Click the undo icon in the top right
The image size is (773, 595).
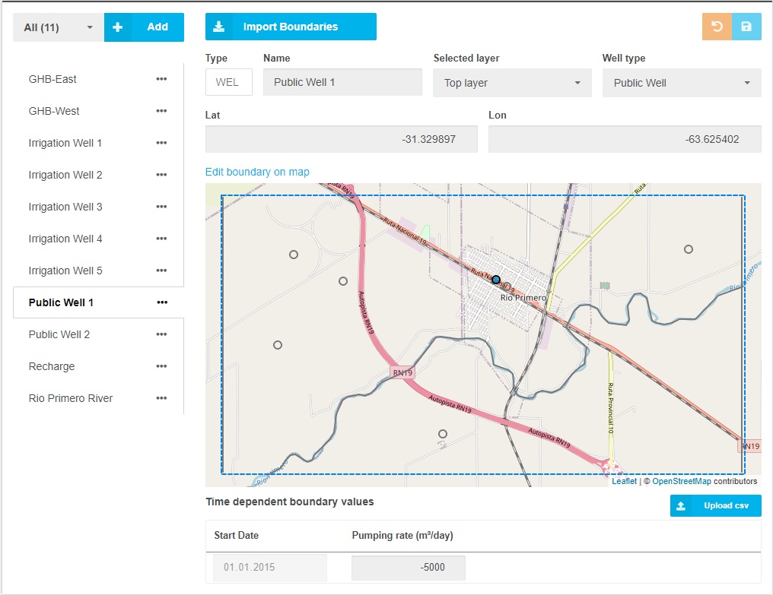tap(715, 27)
